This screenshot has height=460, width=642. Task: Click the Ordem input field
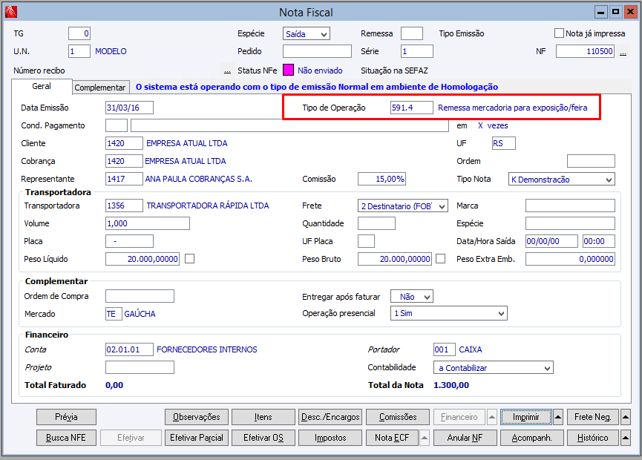(591, 161)
